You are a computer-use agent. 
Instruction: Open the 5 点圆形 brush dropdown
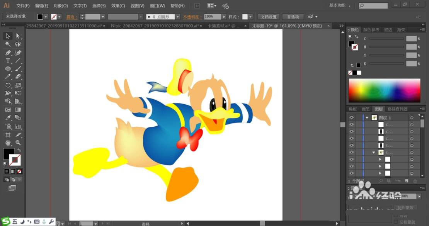(178, 17)
